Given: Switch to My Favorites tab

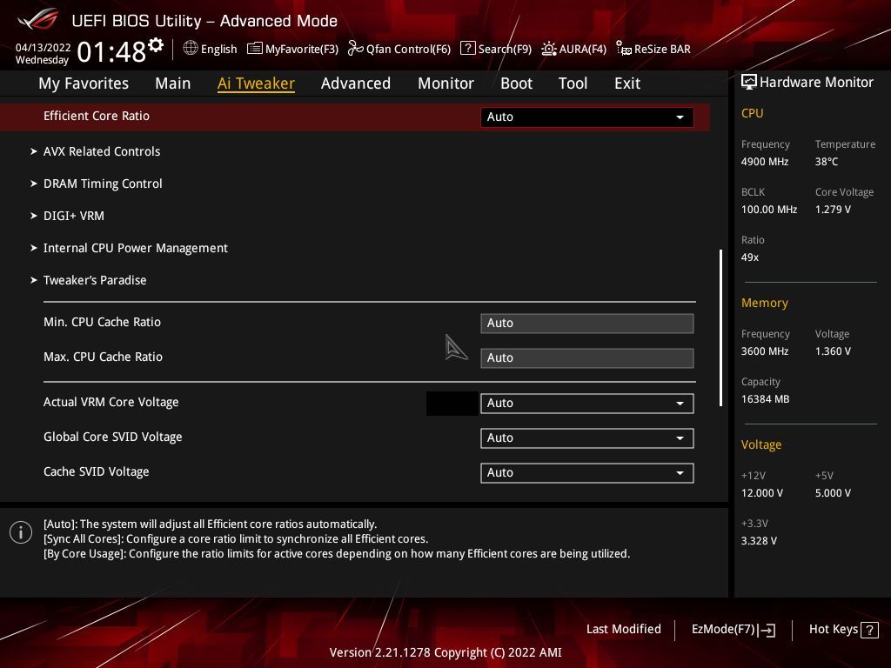Looking at the screenshot, I should coord(84,83).
